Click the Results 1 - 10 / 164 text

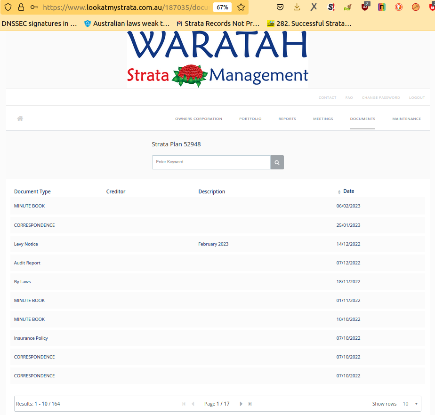[38, 404]
